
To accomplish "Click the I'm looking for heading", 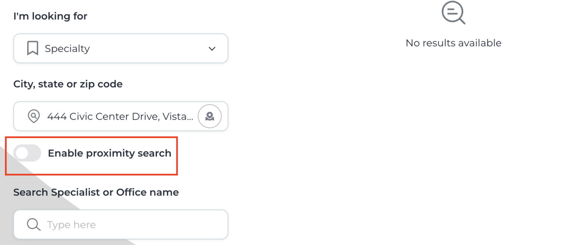I will coord(50,16).
